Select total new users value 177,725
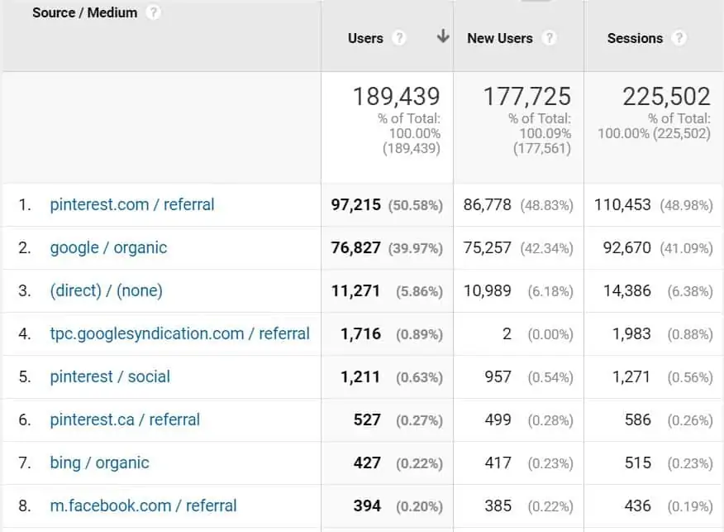Screen dimensions: 724x532 click(526, 97)
